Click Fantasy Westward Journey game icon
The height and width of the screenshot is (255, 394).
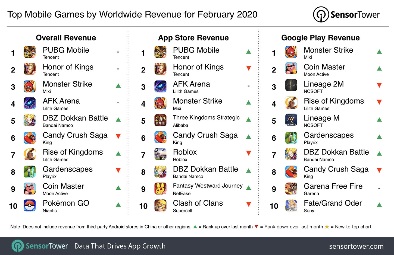click(x=160, y=189)
